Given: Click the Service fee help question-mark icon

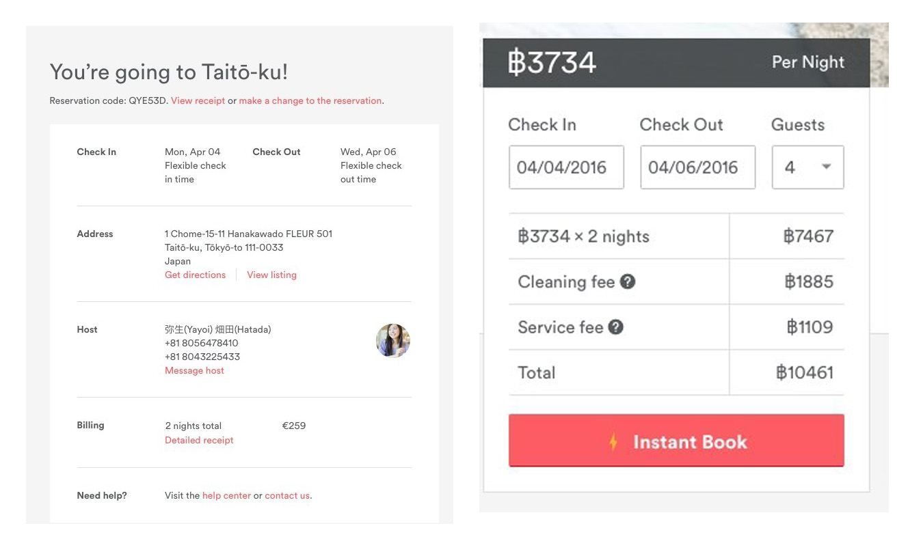Looking at the screenshot, I should coord(615,327).
